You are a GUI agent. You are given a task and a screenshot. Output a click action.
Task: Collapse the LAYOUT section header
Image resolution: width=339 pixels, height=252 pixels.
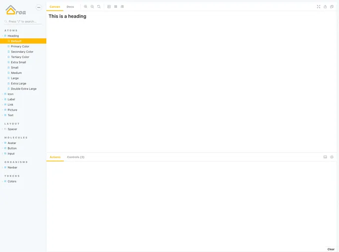coord(12,124)
